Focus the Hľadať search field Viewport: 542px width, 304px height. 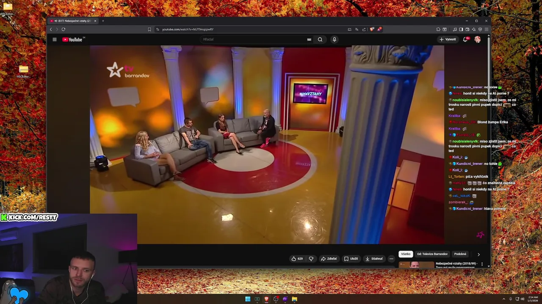coord(254,39)
